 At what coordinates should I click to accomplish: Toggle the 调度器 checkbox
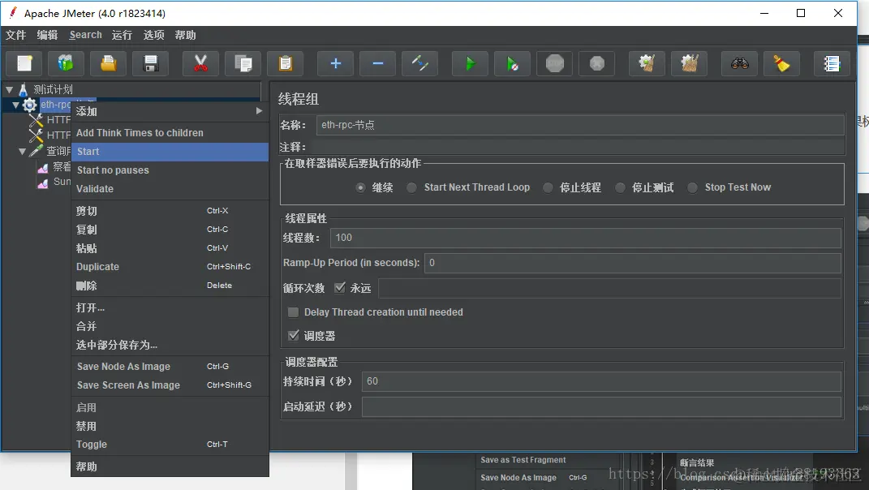293,335
